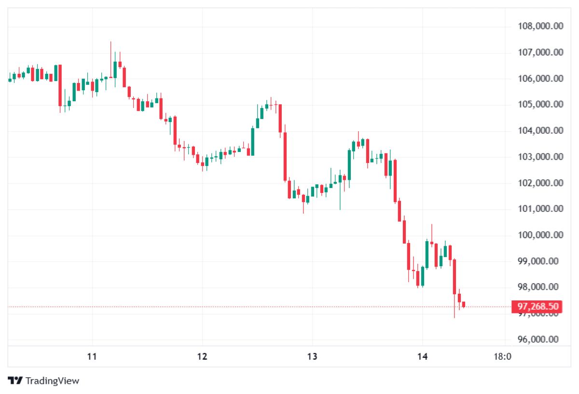Select date 14 on the time axis

click(x=422, y=357)
